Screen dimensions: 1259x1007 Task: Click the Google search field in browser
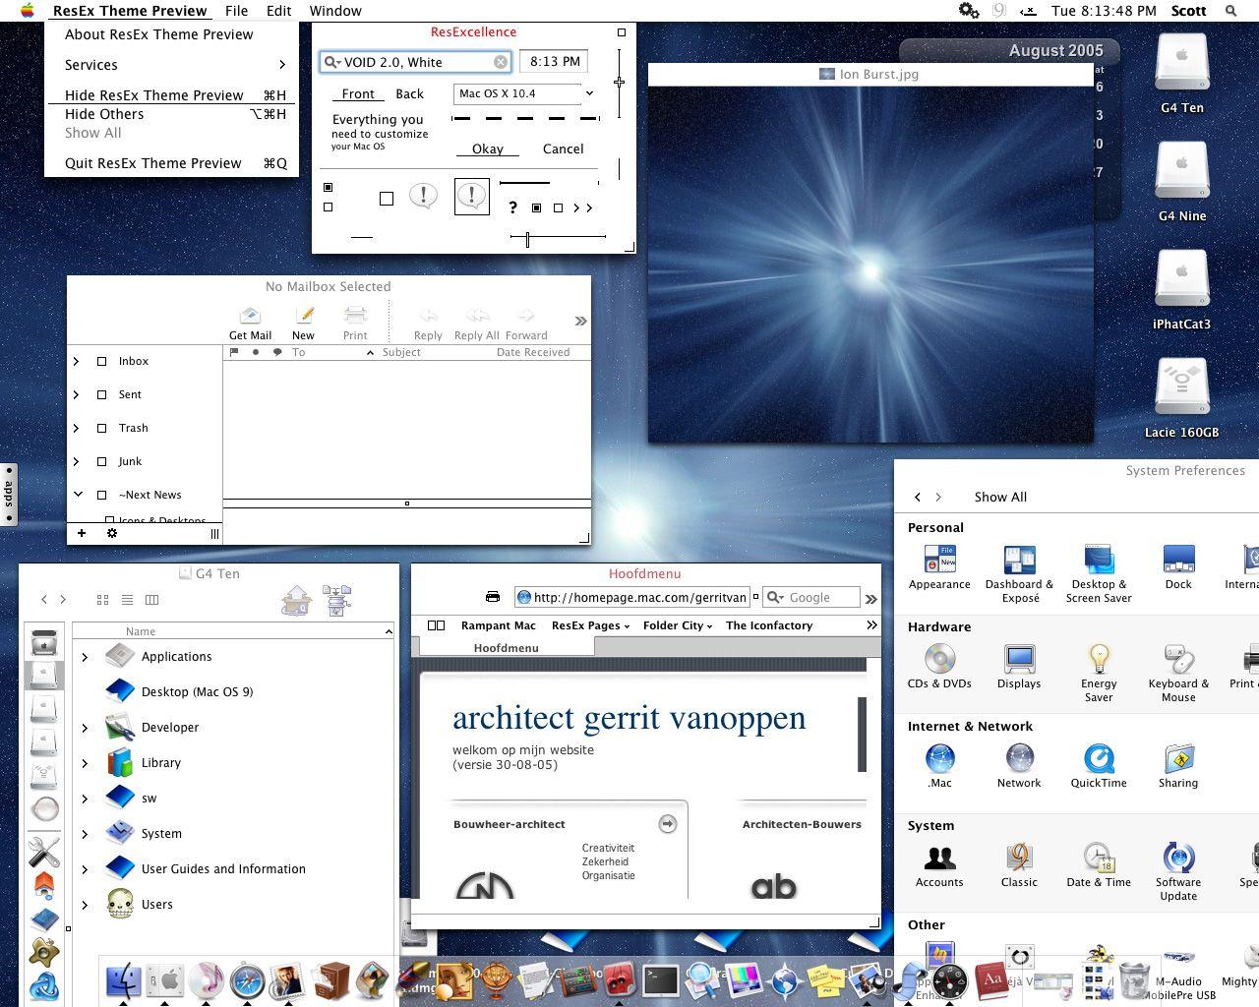click(x=811, y=597)
